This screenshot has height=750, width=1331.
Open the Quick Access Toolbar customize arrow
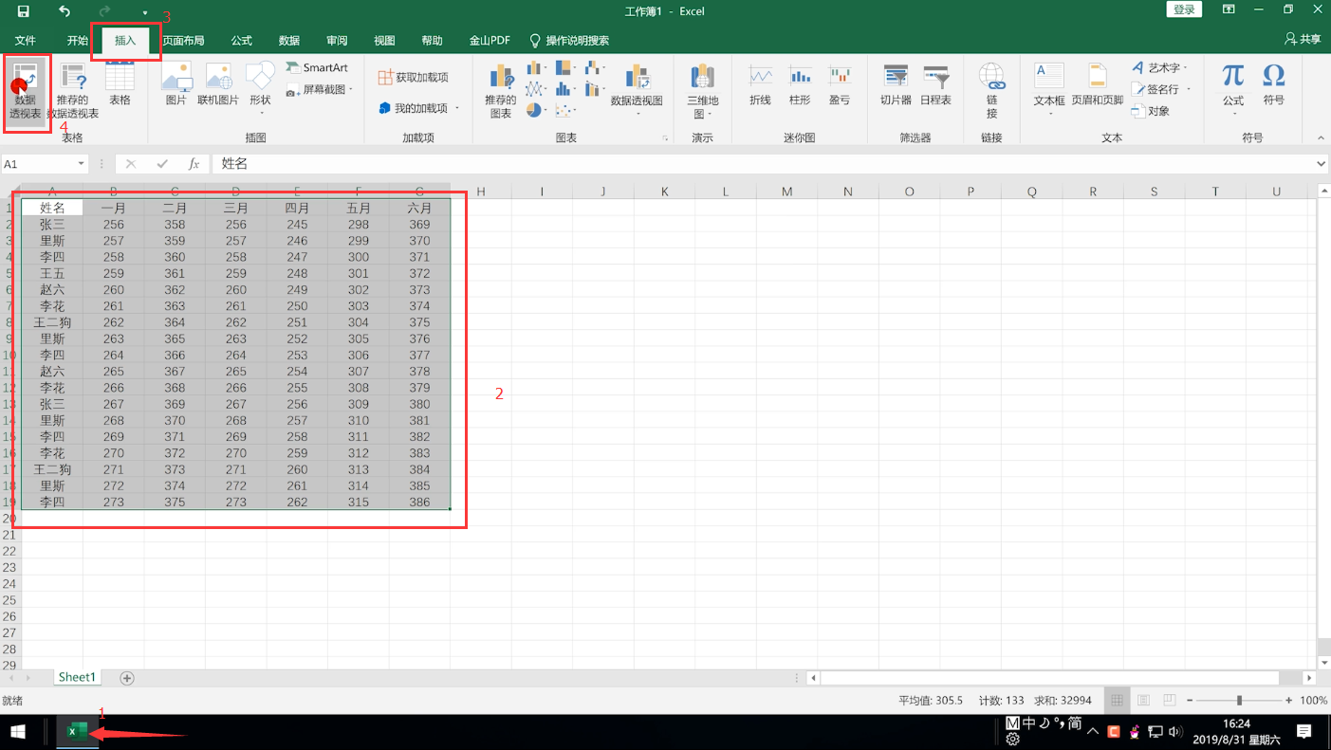click(x=145, y=12)
